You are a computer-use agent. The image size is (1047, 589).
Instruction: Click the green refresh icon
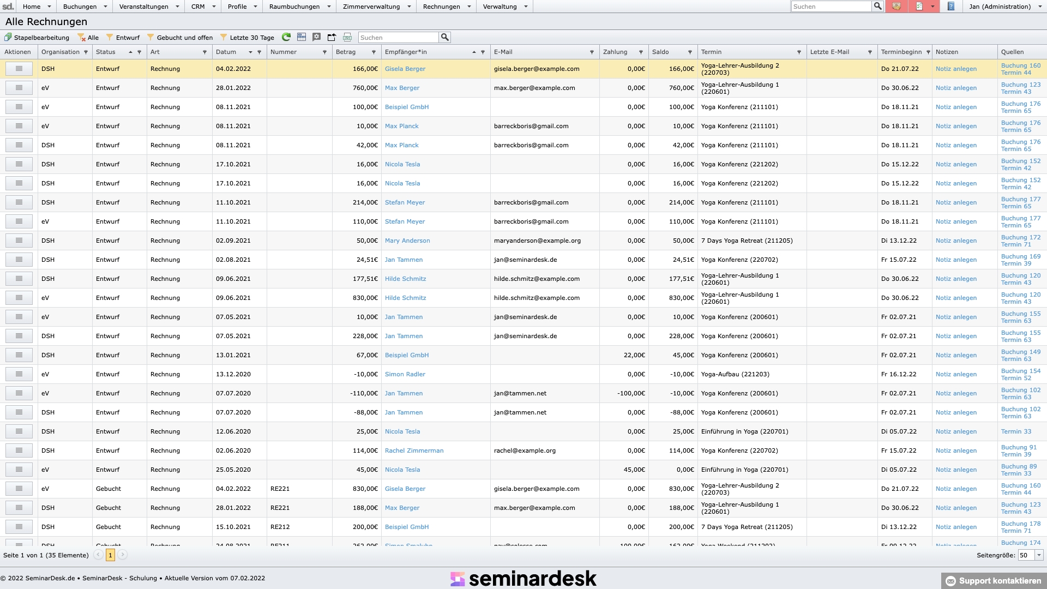pos(286,37)
